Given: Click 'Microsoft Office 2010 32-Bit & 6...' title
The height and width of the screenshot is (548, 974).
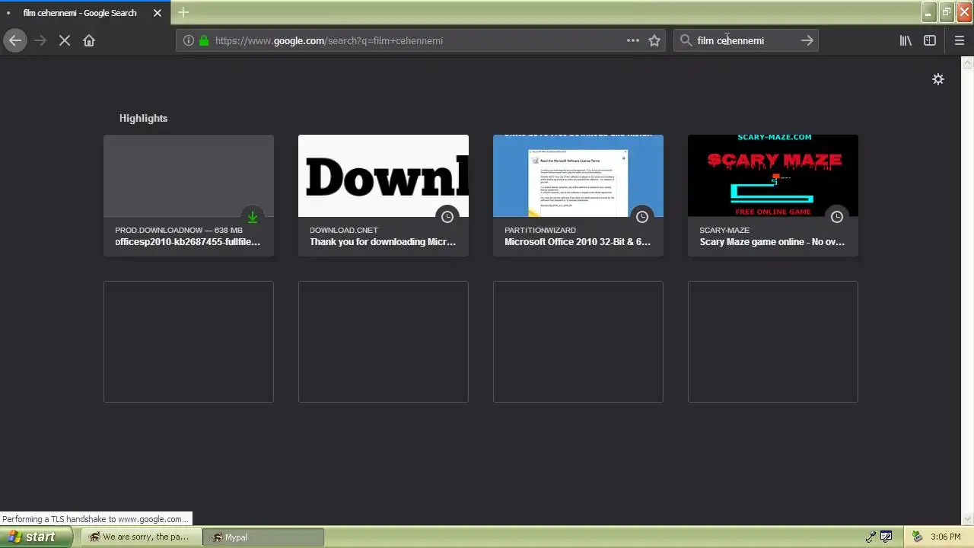Looking at the screenshot, I should [578, 242].
